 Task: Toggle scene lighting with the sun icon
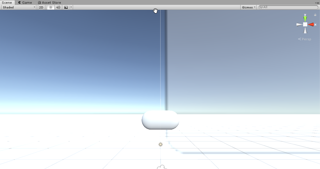50,7
